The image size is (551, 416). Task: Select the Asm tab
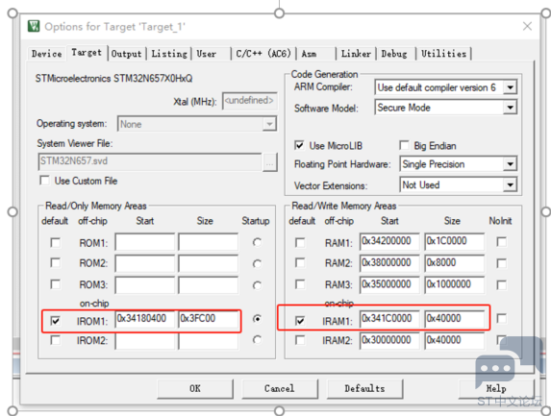310,54
